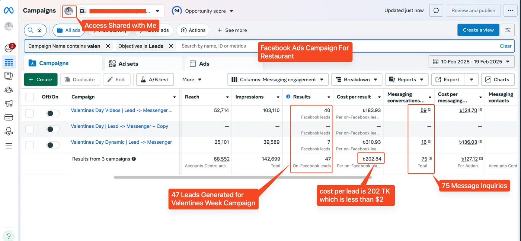This screenshot has height=241, width=521.
Task: Switch to the Ad sets tab
Action: pyautogui.click(x=128, y=63)
